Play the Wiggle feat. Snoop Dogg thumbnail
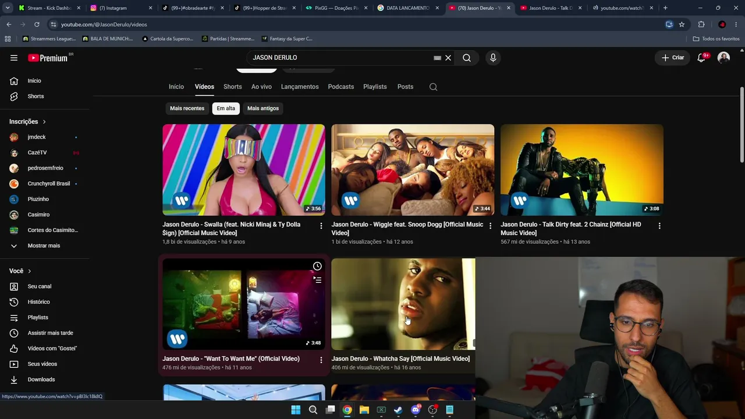745x419 pixels. (413, 170)
